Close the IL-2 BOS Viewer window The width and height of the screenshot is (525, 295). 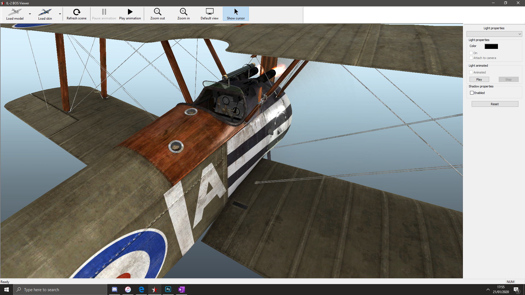click(x=518, y=3)
